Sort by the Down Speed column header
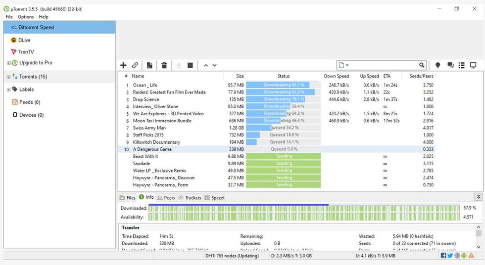The height and width of the screenshot is (265, 485). [336, 76]
